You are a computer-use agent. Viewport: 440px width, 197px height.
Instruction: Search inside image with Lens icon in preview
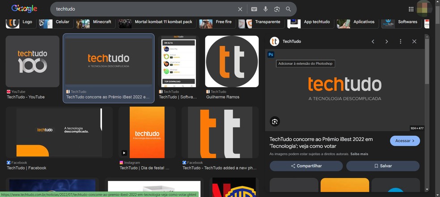click(x=275, y=122)
